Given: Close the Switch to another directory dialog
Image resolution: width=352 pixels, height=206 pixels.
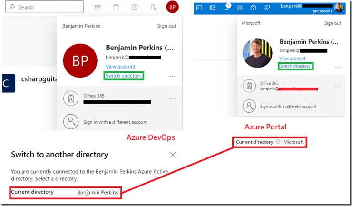Looking at the screenshot, I should point(173,155).
